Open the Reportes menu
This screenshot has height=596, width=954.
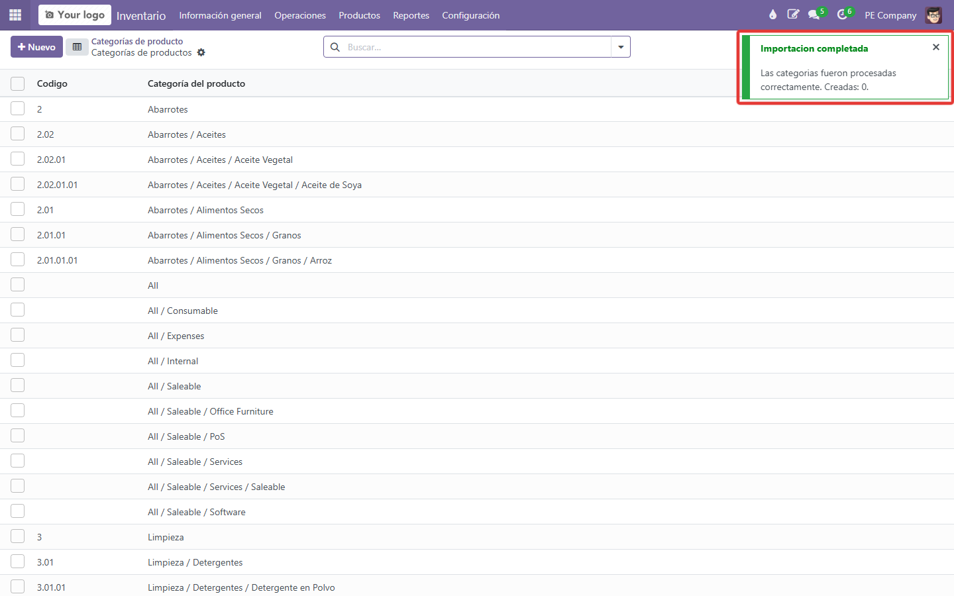(x=411, y=15)
